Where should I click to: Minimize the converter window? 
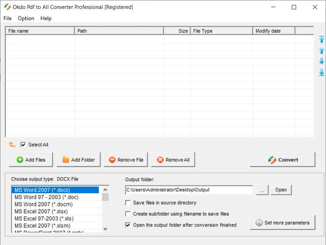point(273,7)
